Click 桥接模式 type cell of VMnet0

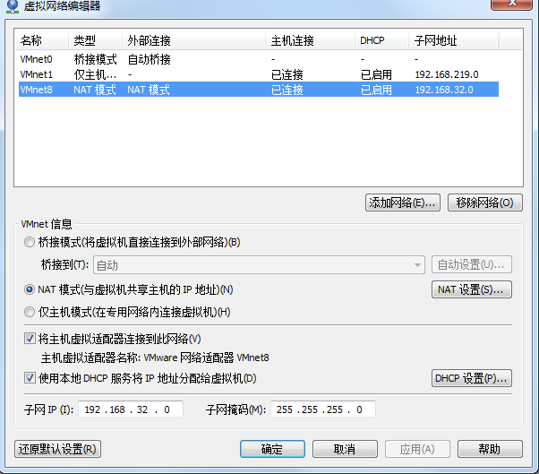[95, 59]
